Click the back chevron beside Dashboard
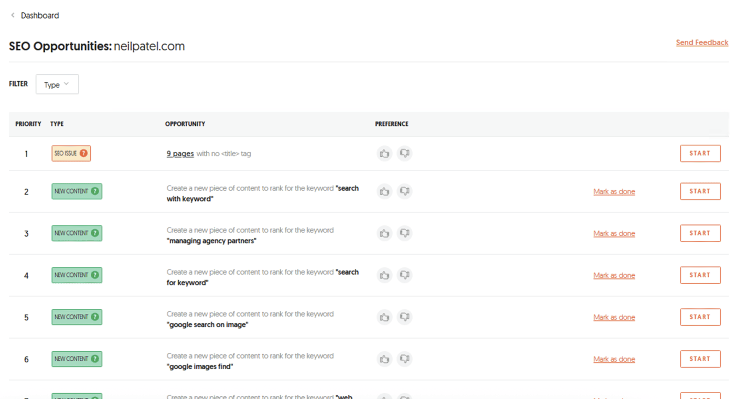The image size is (737, 399). tap(12, 15)
